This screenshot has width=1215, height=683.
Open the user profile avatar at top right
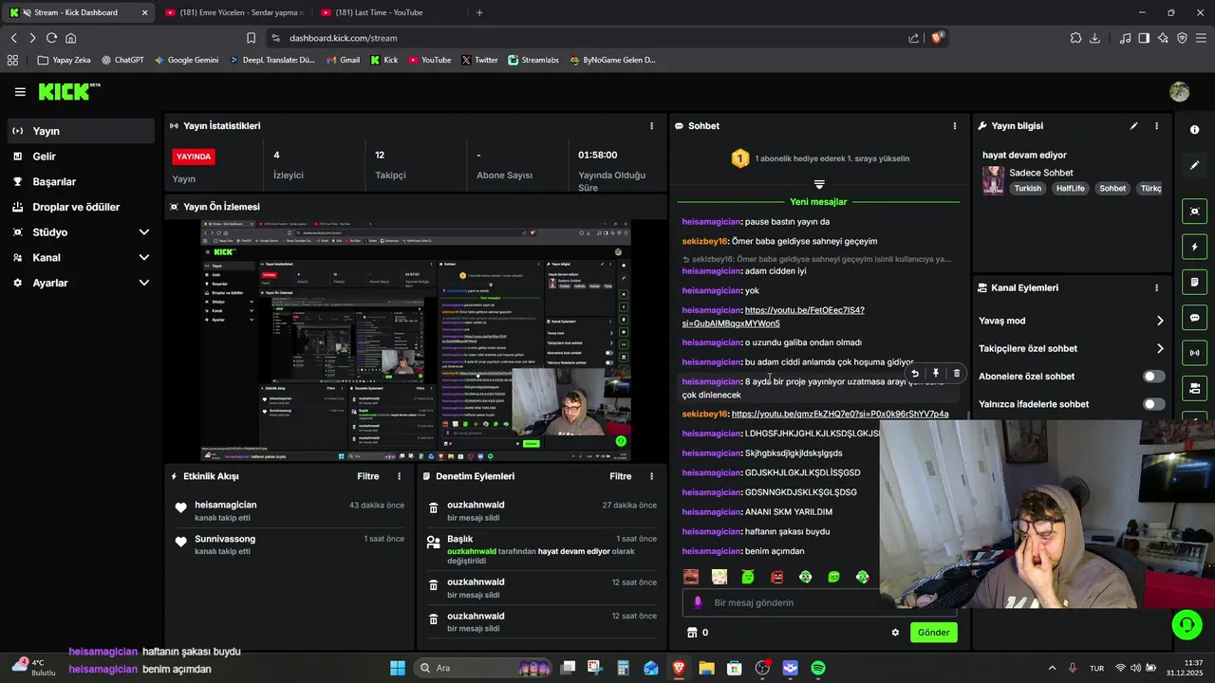click(1180, 92)
